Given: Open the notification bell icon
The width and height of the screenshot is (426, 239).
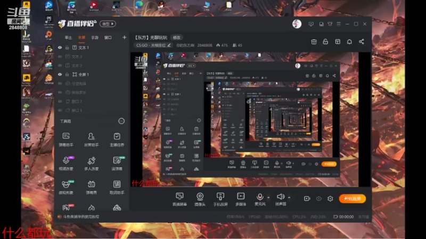Looking at the screenshot, I should click(x=349, y=42).
